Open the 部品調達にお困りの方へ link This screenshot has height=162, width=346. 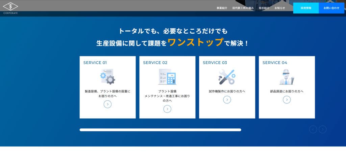(x=287, y=91)
